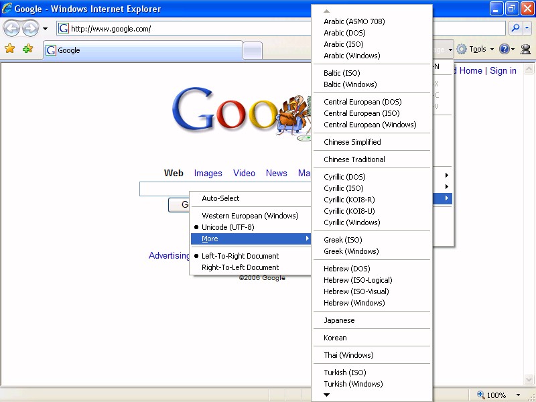
Task: Click the page scrollbar up arrow
Action: click(529, 69)
